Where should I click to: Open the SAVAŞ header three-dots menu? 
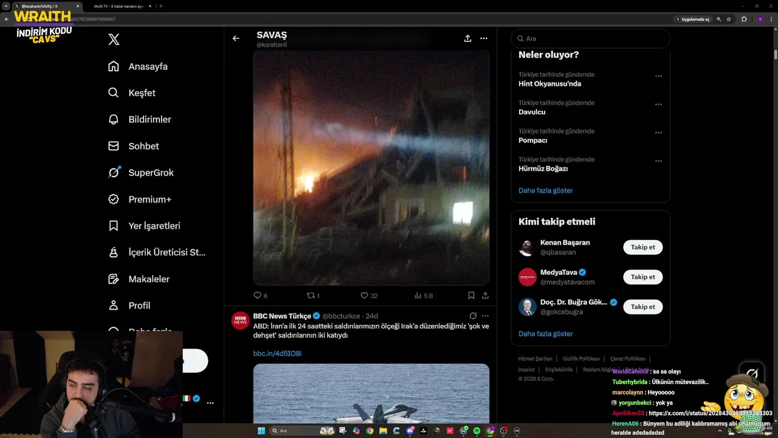pyautogui.click(x=484, y=38)
